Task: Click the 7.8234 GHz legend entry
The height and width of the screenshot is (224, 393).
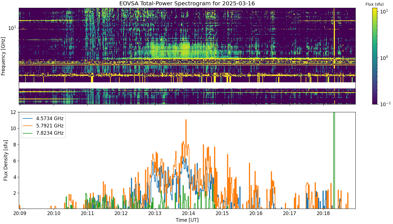Action: (43, 133)
